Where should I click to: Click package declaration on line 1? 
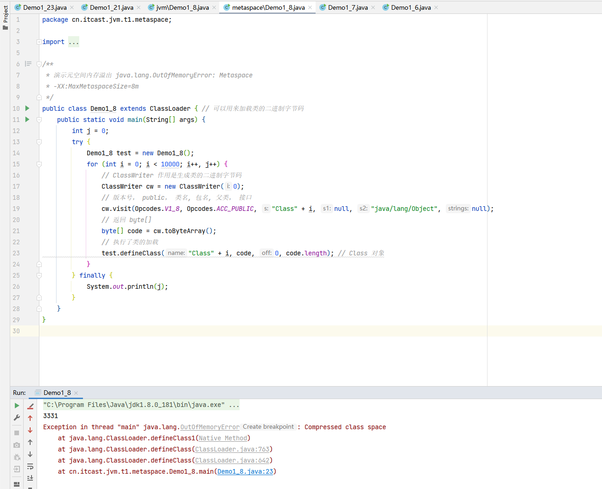tap(107, 19)
